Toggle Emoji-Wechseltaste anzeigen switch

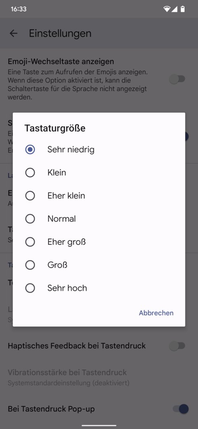point(177,79)
